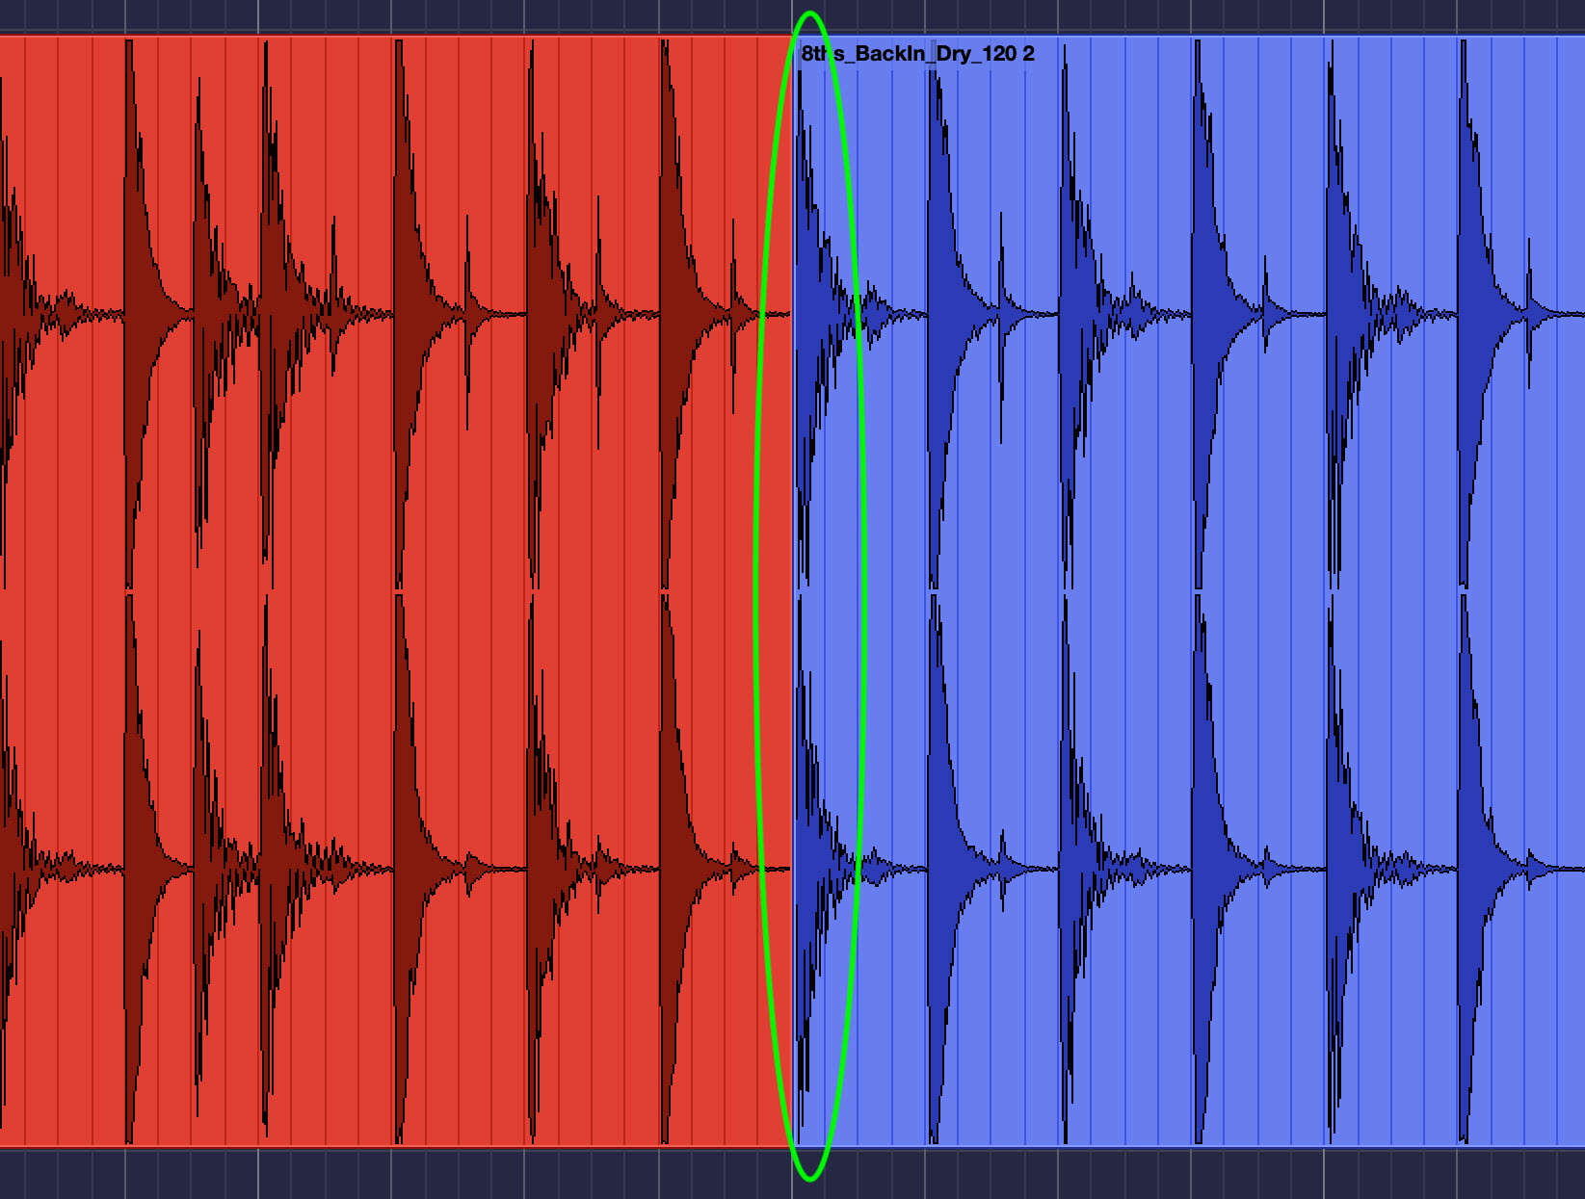Viewport: 1585px width, 1199px height.
Task: Click the region name 8ths_BackIn_Dry_120 2
Action: [x=918, y=54]
